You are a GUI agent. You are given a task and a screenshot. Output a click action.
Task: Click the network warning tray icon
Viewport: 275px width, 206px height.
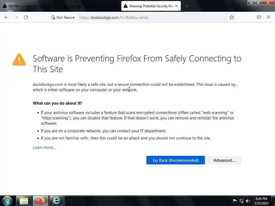241,201
